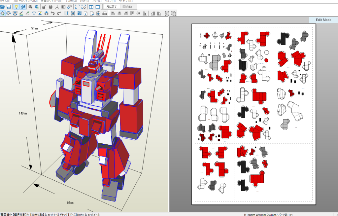Open the その他(O) menu

[71, 1]
